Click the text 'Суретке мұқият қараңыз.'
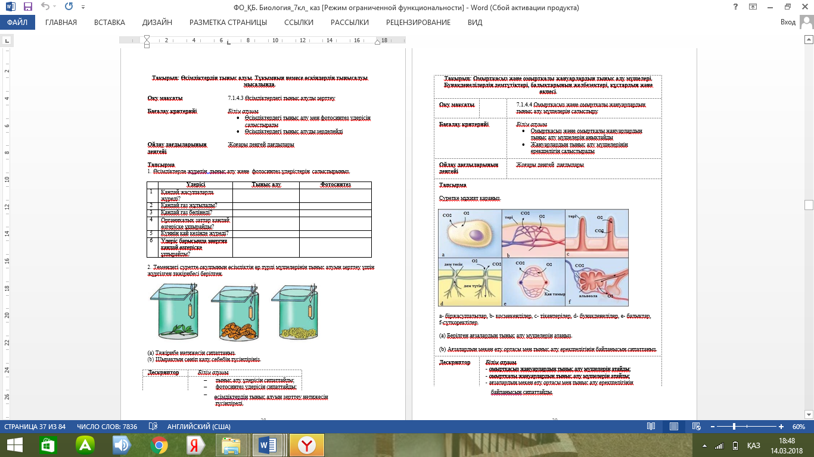The height and width of the screenshot is (457, 814). pyautogui.click(x=470, y=198)
